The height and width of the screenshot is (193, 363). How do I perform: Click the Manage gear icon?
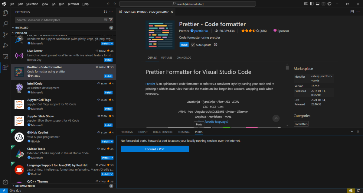(5, 182)
